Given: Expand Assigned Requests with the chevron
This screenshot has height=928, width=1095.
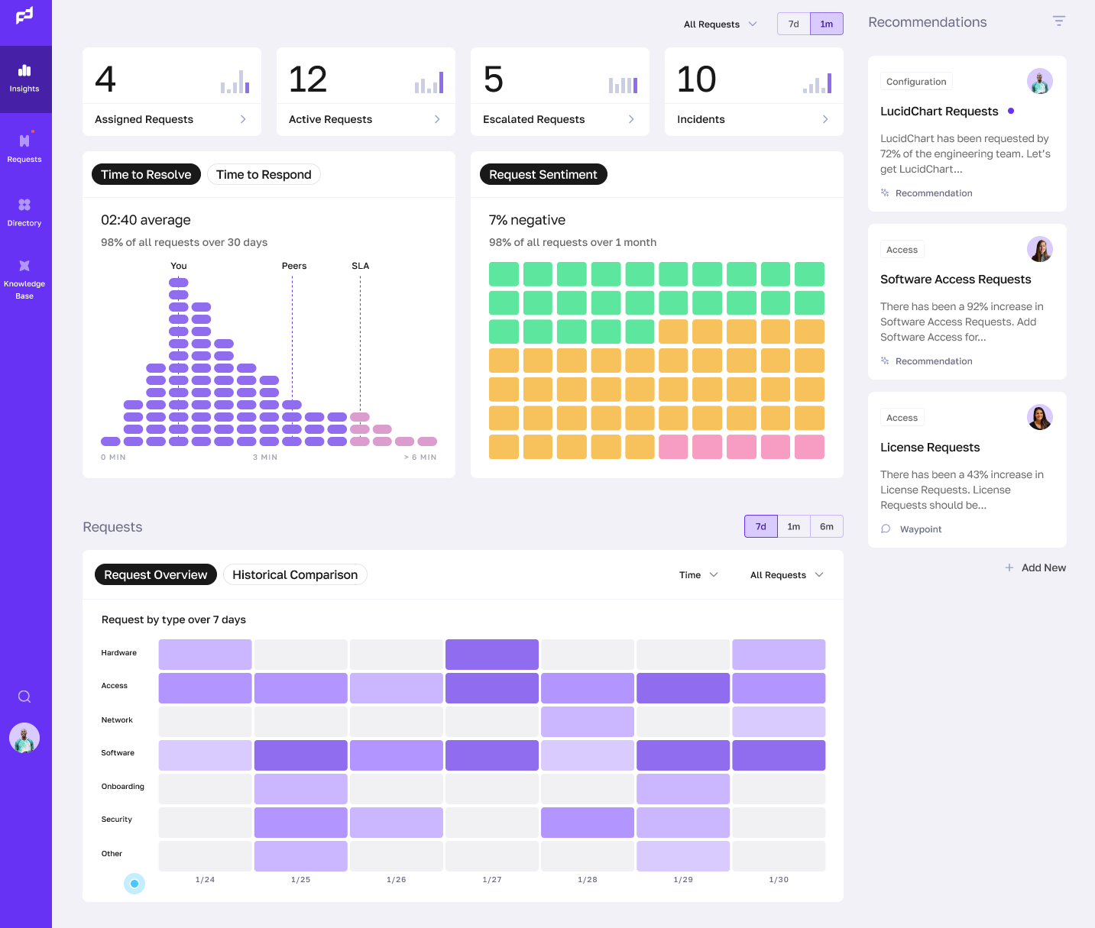Looking at the screenshot, I should pos(243,119).
